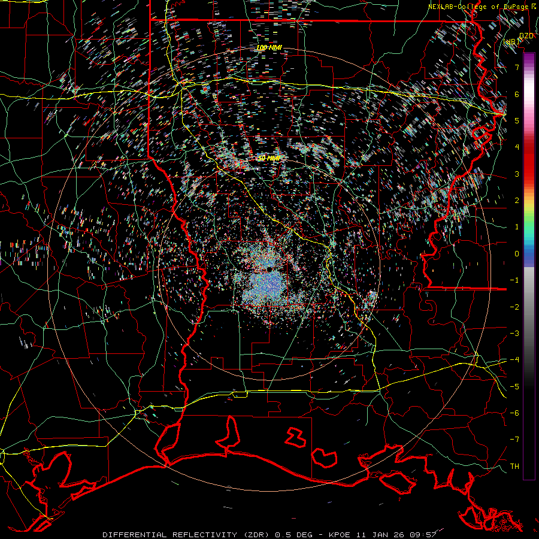Click the "-4" value on color scale
Screen dimensions: 539x539
(514, 360)
